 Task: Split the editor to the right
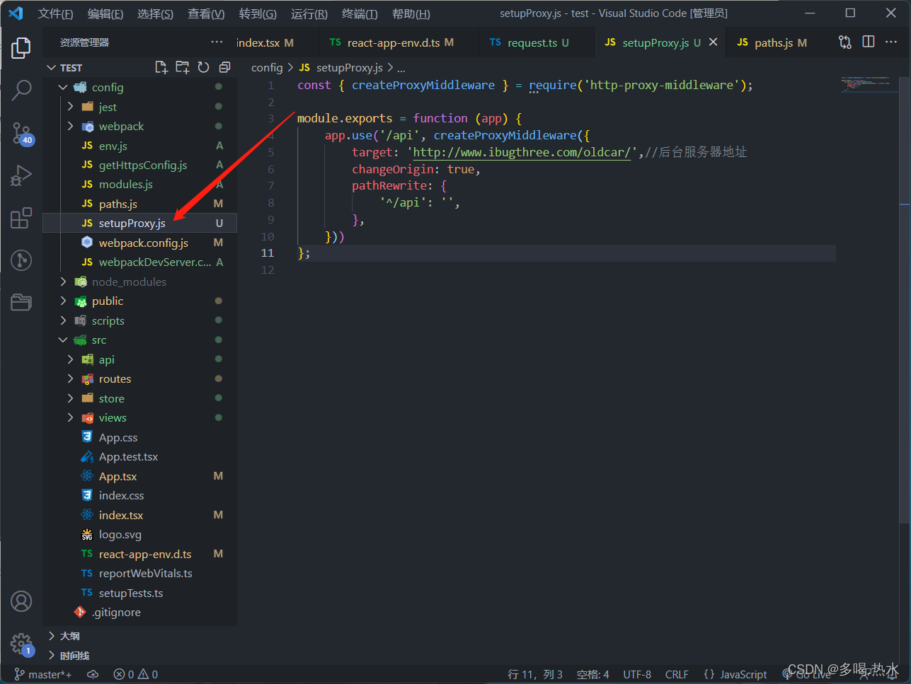[x=869, y=42]
